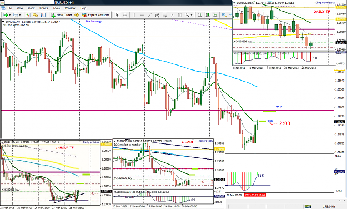347x209 pixels.
Task: Click the '1-HOUR TF' red label
Action: coord(64,148)
